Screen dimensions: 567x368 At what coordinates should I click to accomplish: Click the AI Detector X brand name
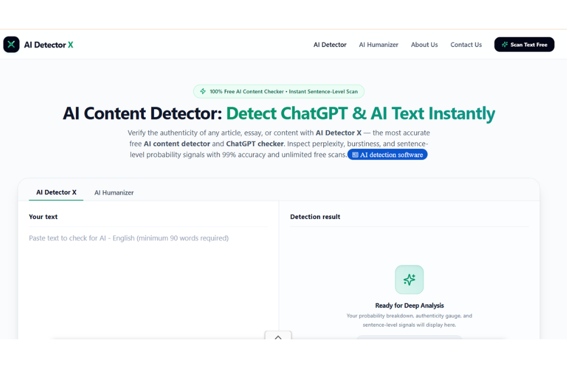coord(48,45)
